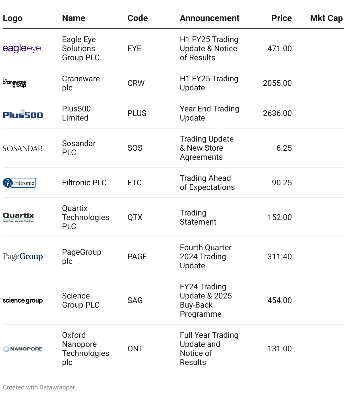Click the Eagle Eye Solutions Group PLC name
347x394 pixels.
coord(81,48)
